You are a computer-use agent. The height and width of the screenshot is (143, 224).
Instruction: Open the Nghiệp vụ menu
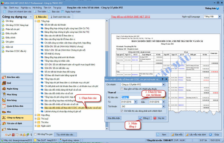tap(26, 7)
